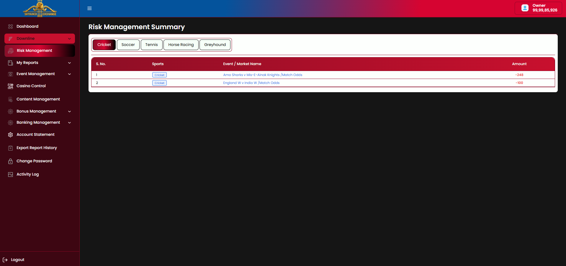Switch to the Horse Racing tab
566x266 pixels.
[181, 45]
